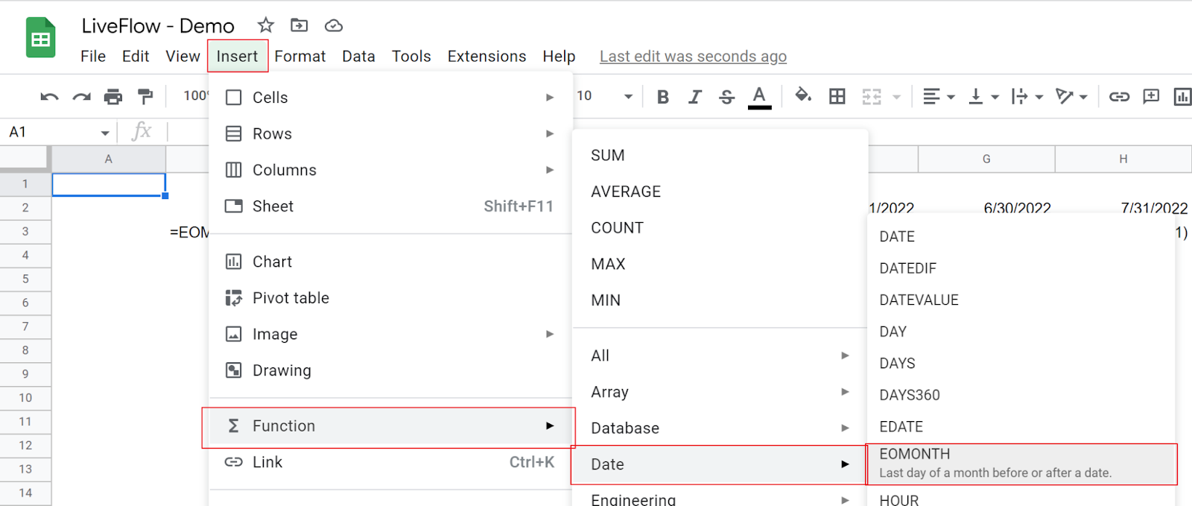Open the Help menu
Viewport: 1192px width, 506px height.
coord(559,56)
